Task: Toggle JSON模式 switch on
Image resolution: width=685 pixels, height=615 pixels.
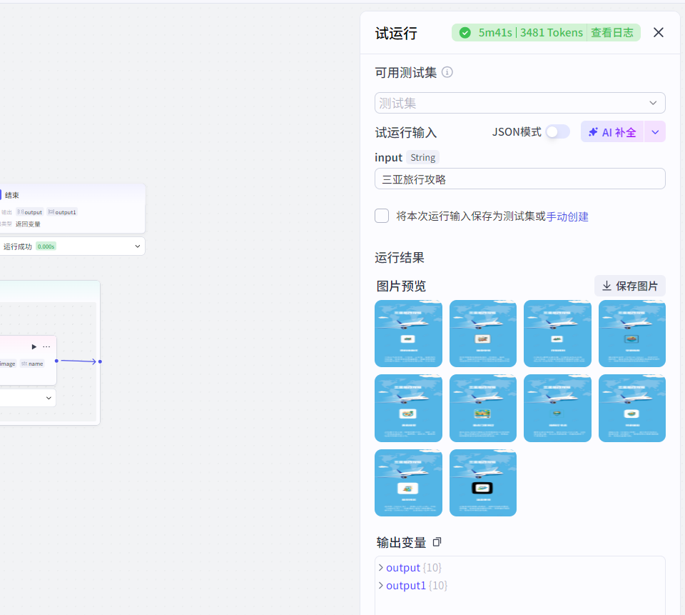Action: coord(559,131)
